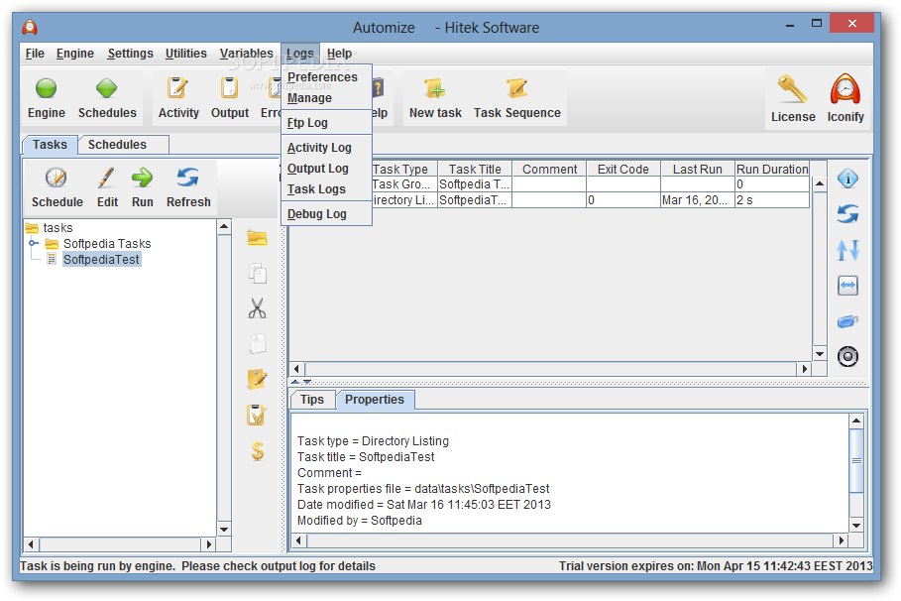Refresh the tasks list
This screenshot has width=901, height=601.
click(188, 178)
